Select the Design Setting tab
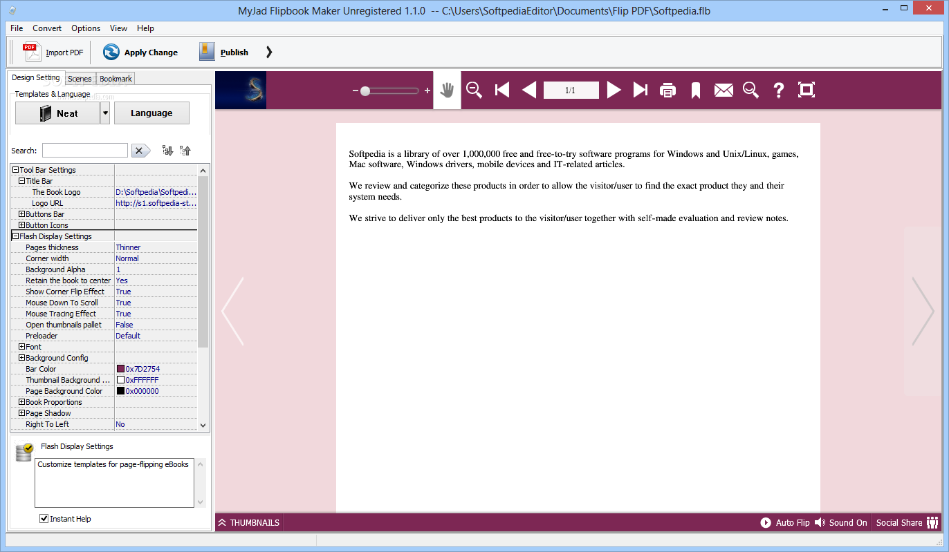Viewport: 949px width, 552px height. click(x=36, y=77)
